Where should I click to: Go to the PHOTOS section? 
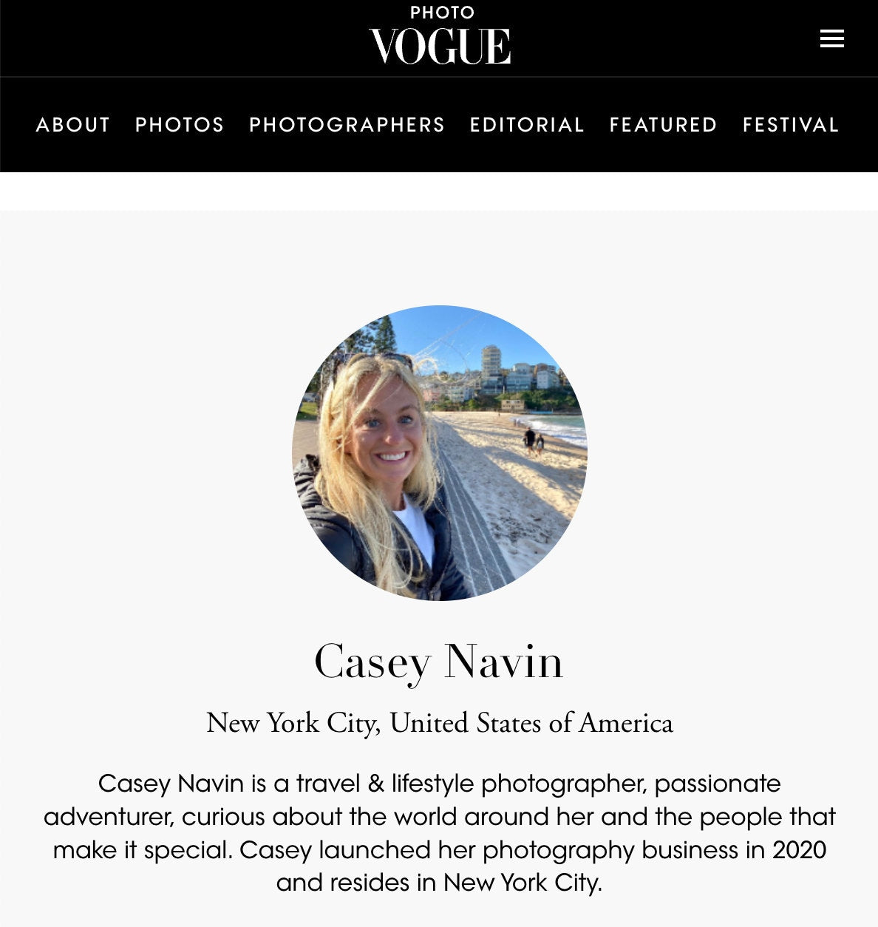pos(180,125)
